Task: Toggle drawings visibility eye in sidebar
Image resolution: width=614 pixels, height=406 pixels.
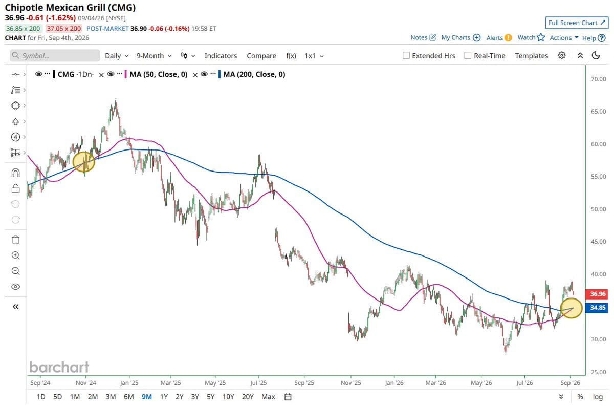Action: (15, 287)
